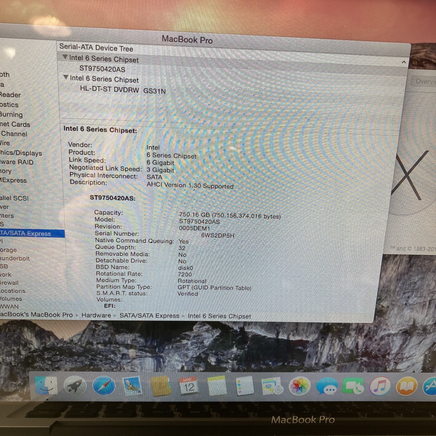
Task: Open Safari compass icon in Dock
Action: tap(104, 386)
